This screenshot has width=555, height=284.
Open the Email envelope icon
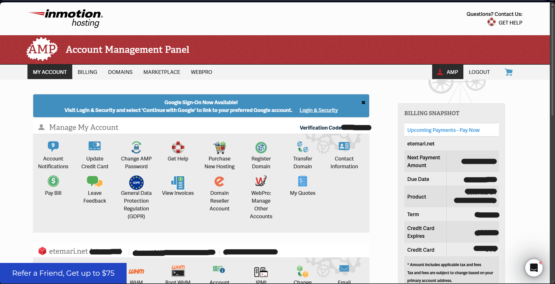coord(344,269)
